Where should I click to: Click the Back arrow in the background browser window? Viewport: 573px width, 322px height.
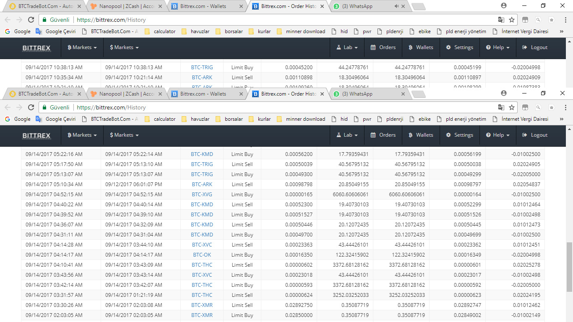(8, 20)
